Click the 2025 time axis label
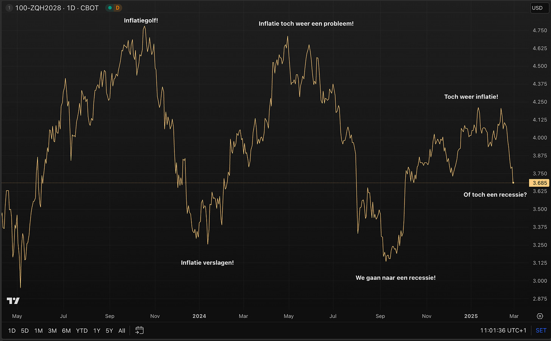 tap(471, 316)
